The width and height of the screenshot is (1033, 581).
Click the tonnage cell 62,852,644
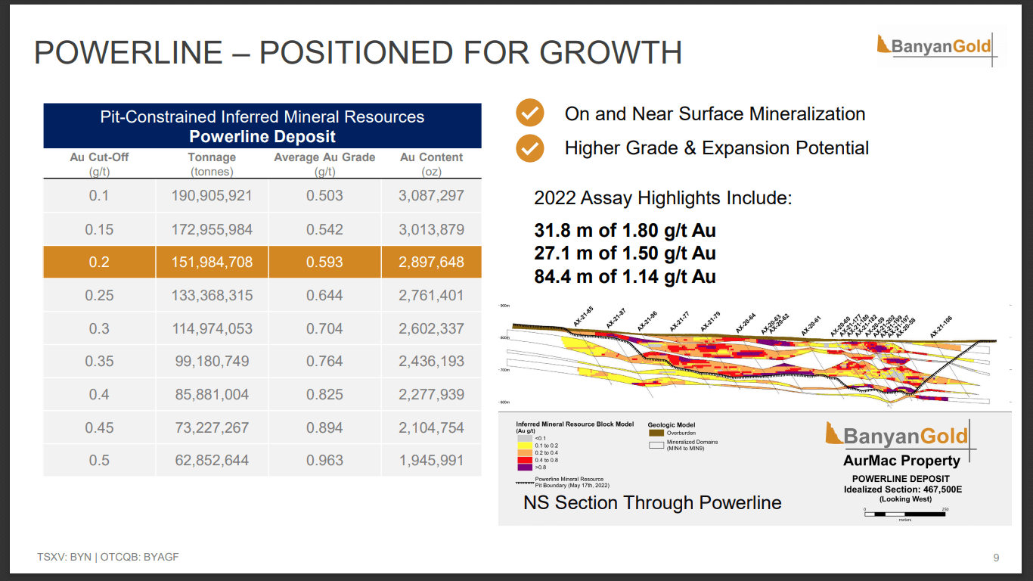pyautogui.click(x=212, y=460)
